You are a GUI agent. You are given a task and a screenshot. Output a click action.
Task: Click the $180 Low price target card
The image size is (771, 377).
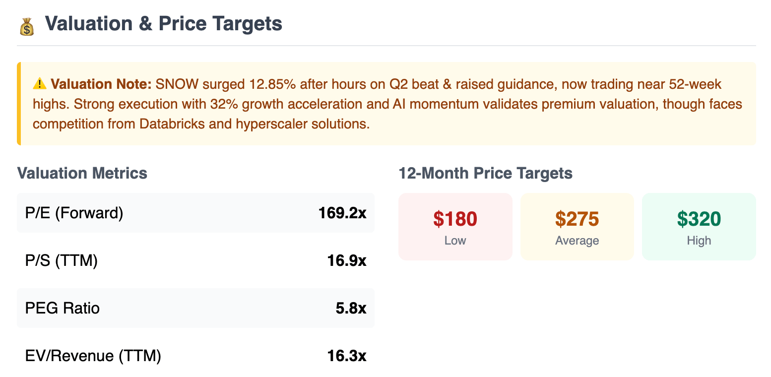tap(455, 227)
